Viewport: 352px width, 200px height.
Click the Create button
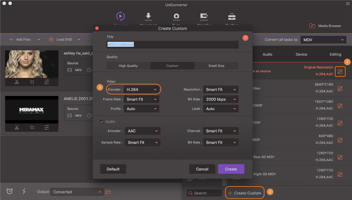[x=231, y=169]
